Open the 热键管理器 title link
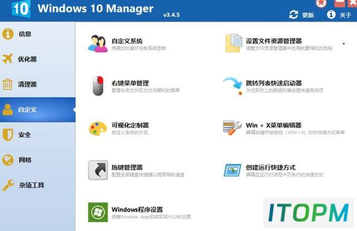The width and height of the screenshot is (357, 231). click(127, 168)
